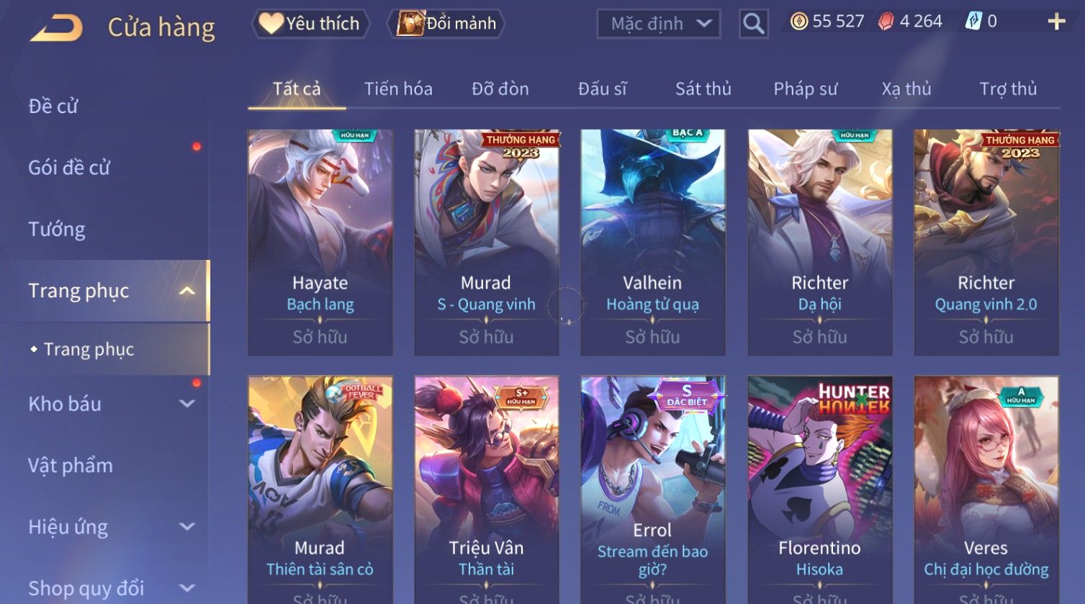Open the Valhein Hoàng tử quạ skin

tap(653, 243)
